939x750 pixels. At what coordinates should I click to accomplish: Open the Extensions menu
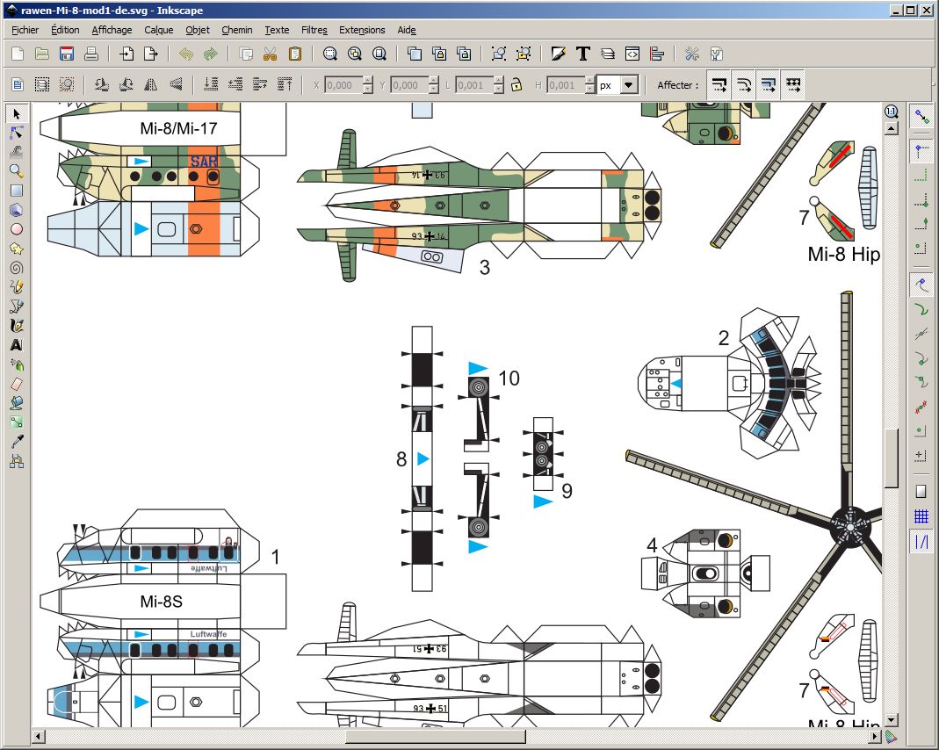click(x=362, y=30)
